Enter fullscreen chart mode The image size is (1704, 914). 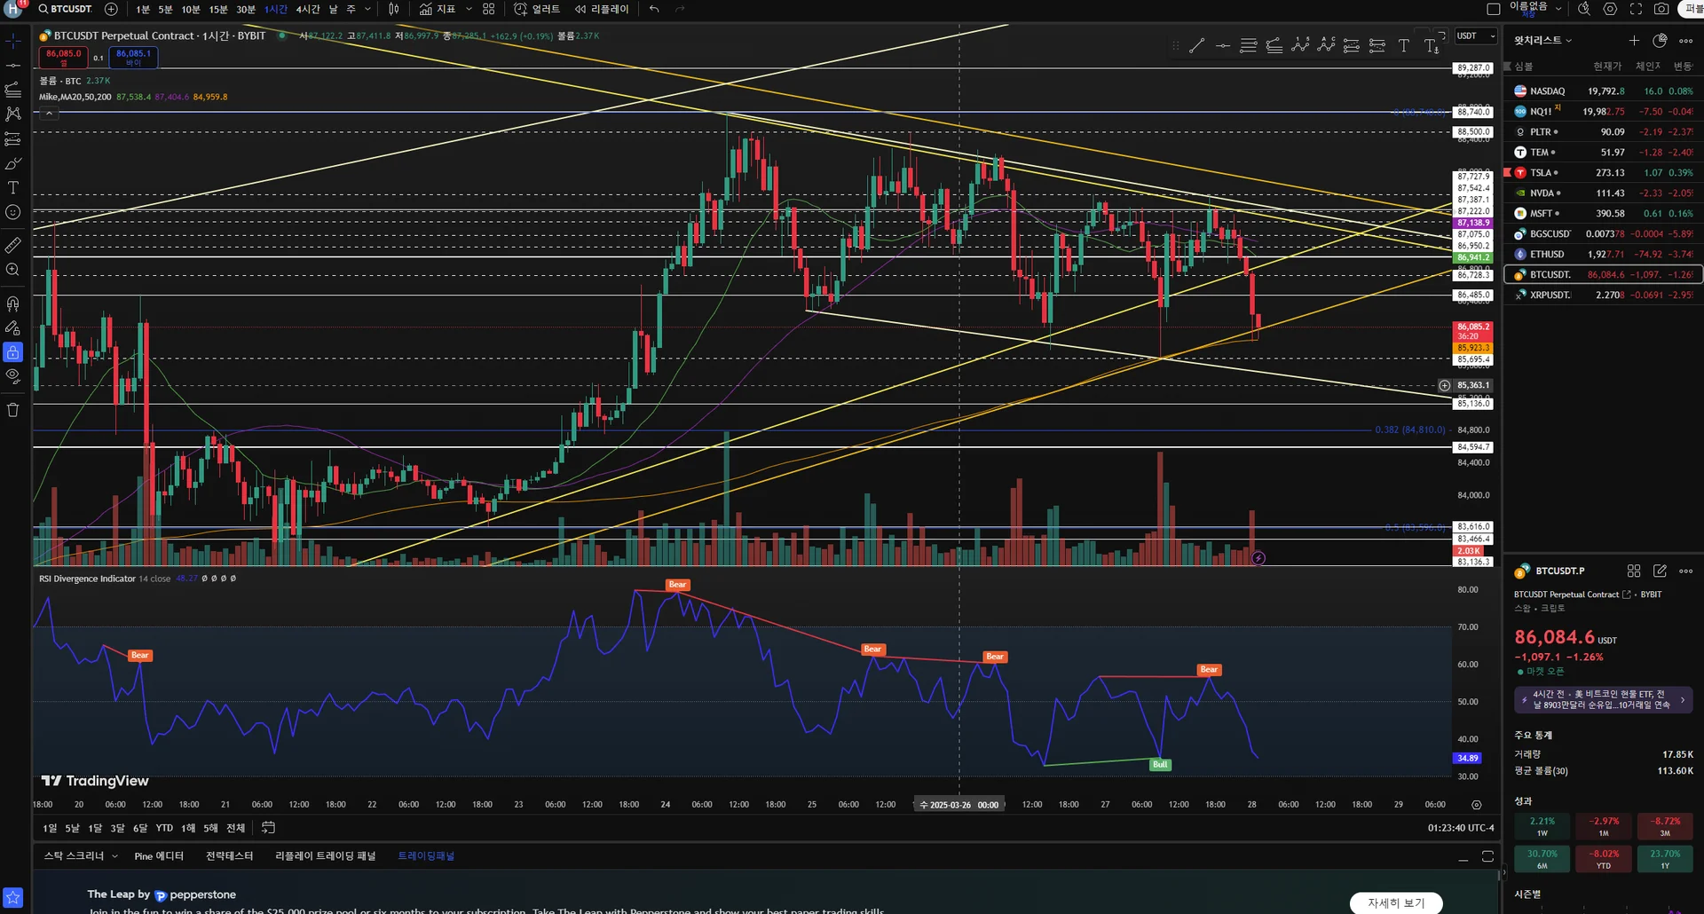tap(1636, 9)
